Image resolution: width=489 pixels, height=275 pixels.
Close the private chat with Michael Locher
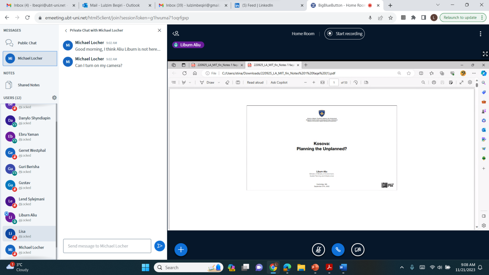point(159,30)
